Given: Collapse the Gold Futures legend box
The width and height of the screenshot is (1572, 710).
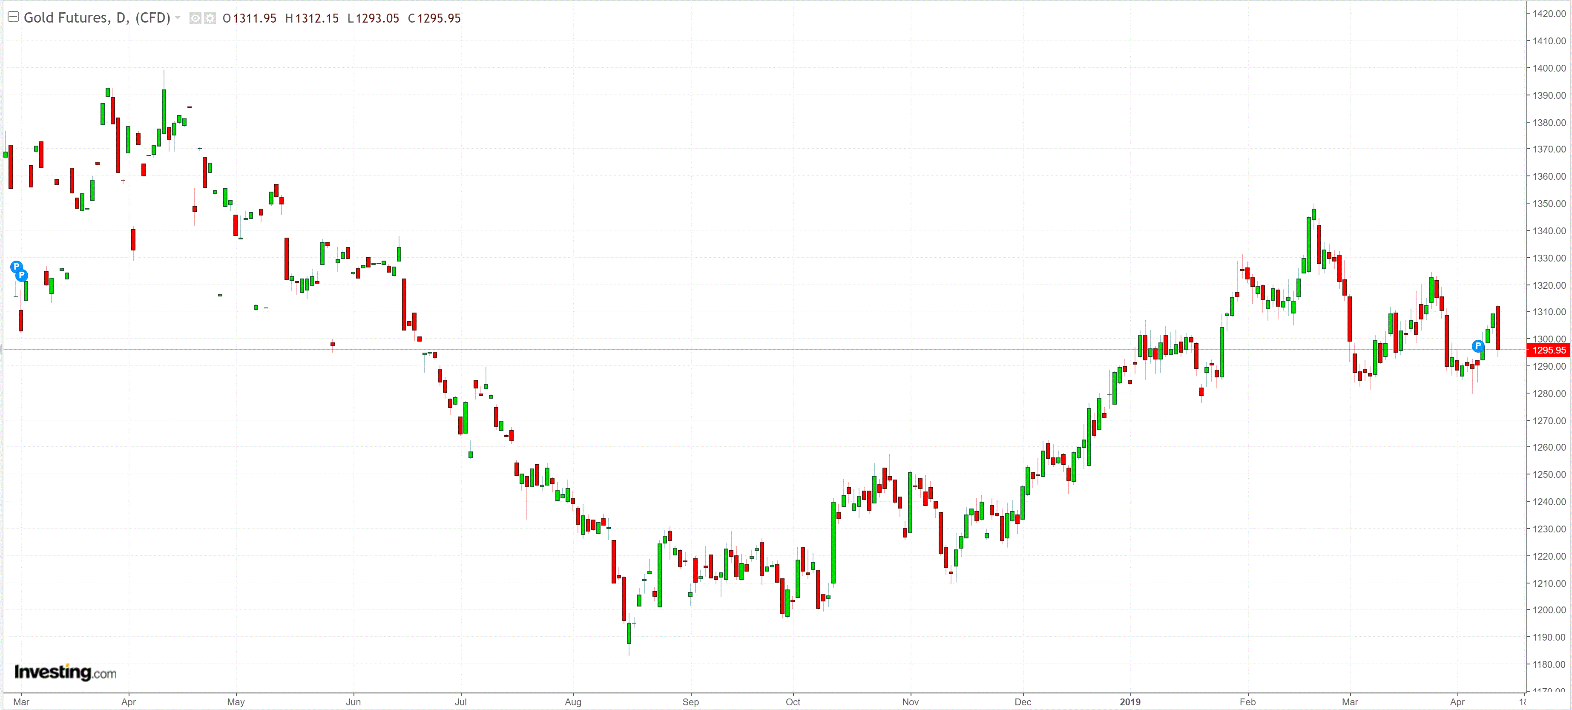Looking at the screenshot, I should point(13,17).
